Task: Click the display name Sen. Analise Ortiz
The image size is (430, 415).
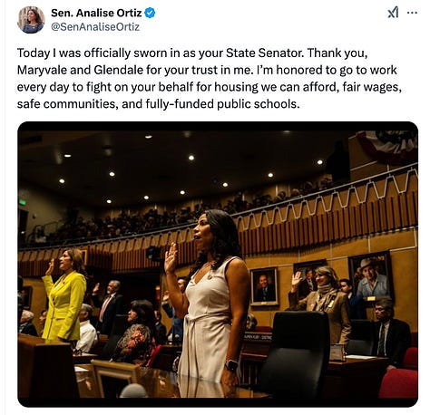Action: (x=96, y=13)
